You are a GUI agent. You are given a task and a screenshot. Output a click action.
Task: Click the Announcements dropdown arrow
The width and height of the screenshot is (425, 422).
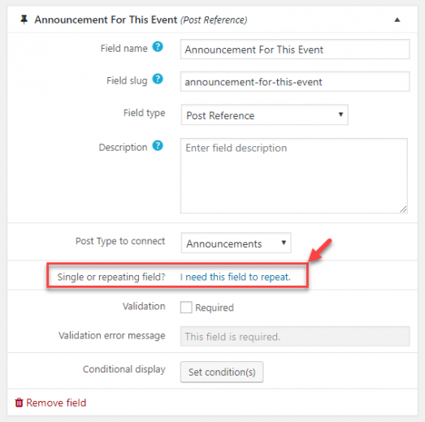coord(284,243)
